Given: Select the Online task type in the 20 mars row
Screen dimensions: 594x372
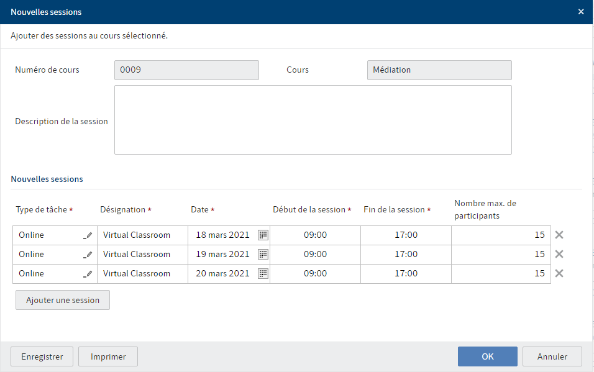Looking at the screenshot, I should 55,274.
